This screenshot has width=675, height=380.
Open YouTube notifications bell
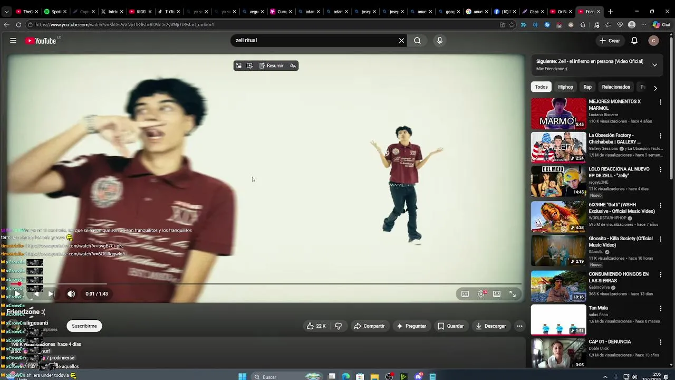pos(634,41)
